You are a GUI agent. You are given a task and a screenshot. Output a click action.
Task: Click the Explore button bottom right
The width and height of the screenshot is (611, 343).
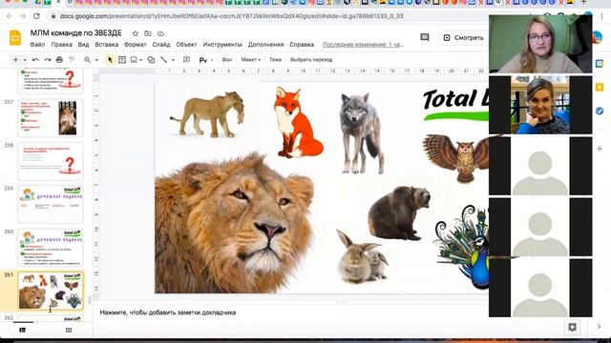(x=572, y=328)
